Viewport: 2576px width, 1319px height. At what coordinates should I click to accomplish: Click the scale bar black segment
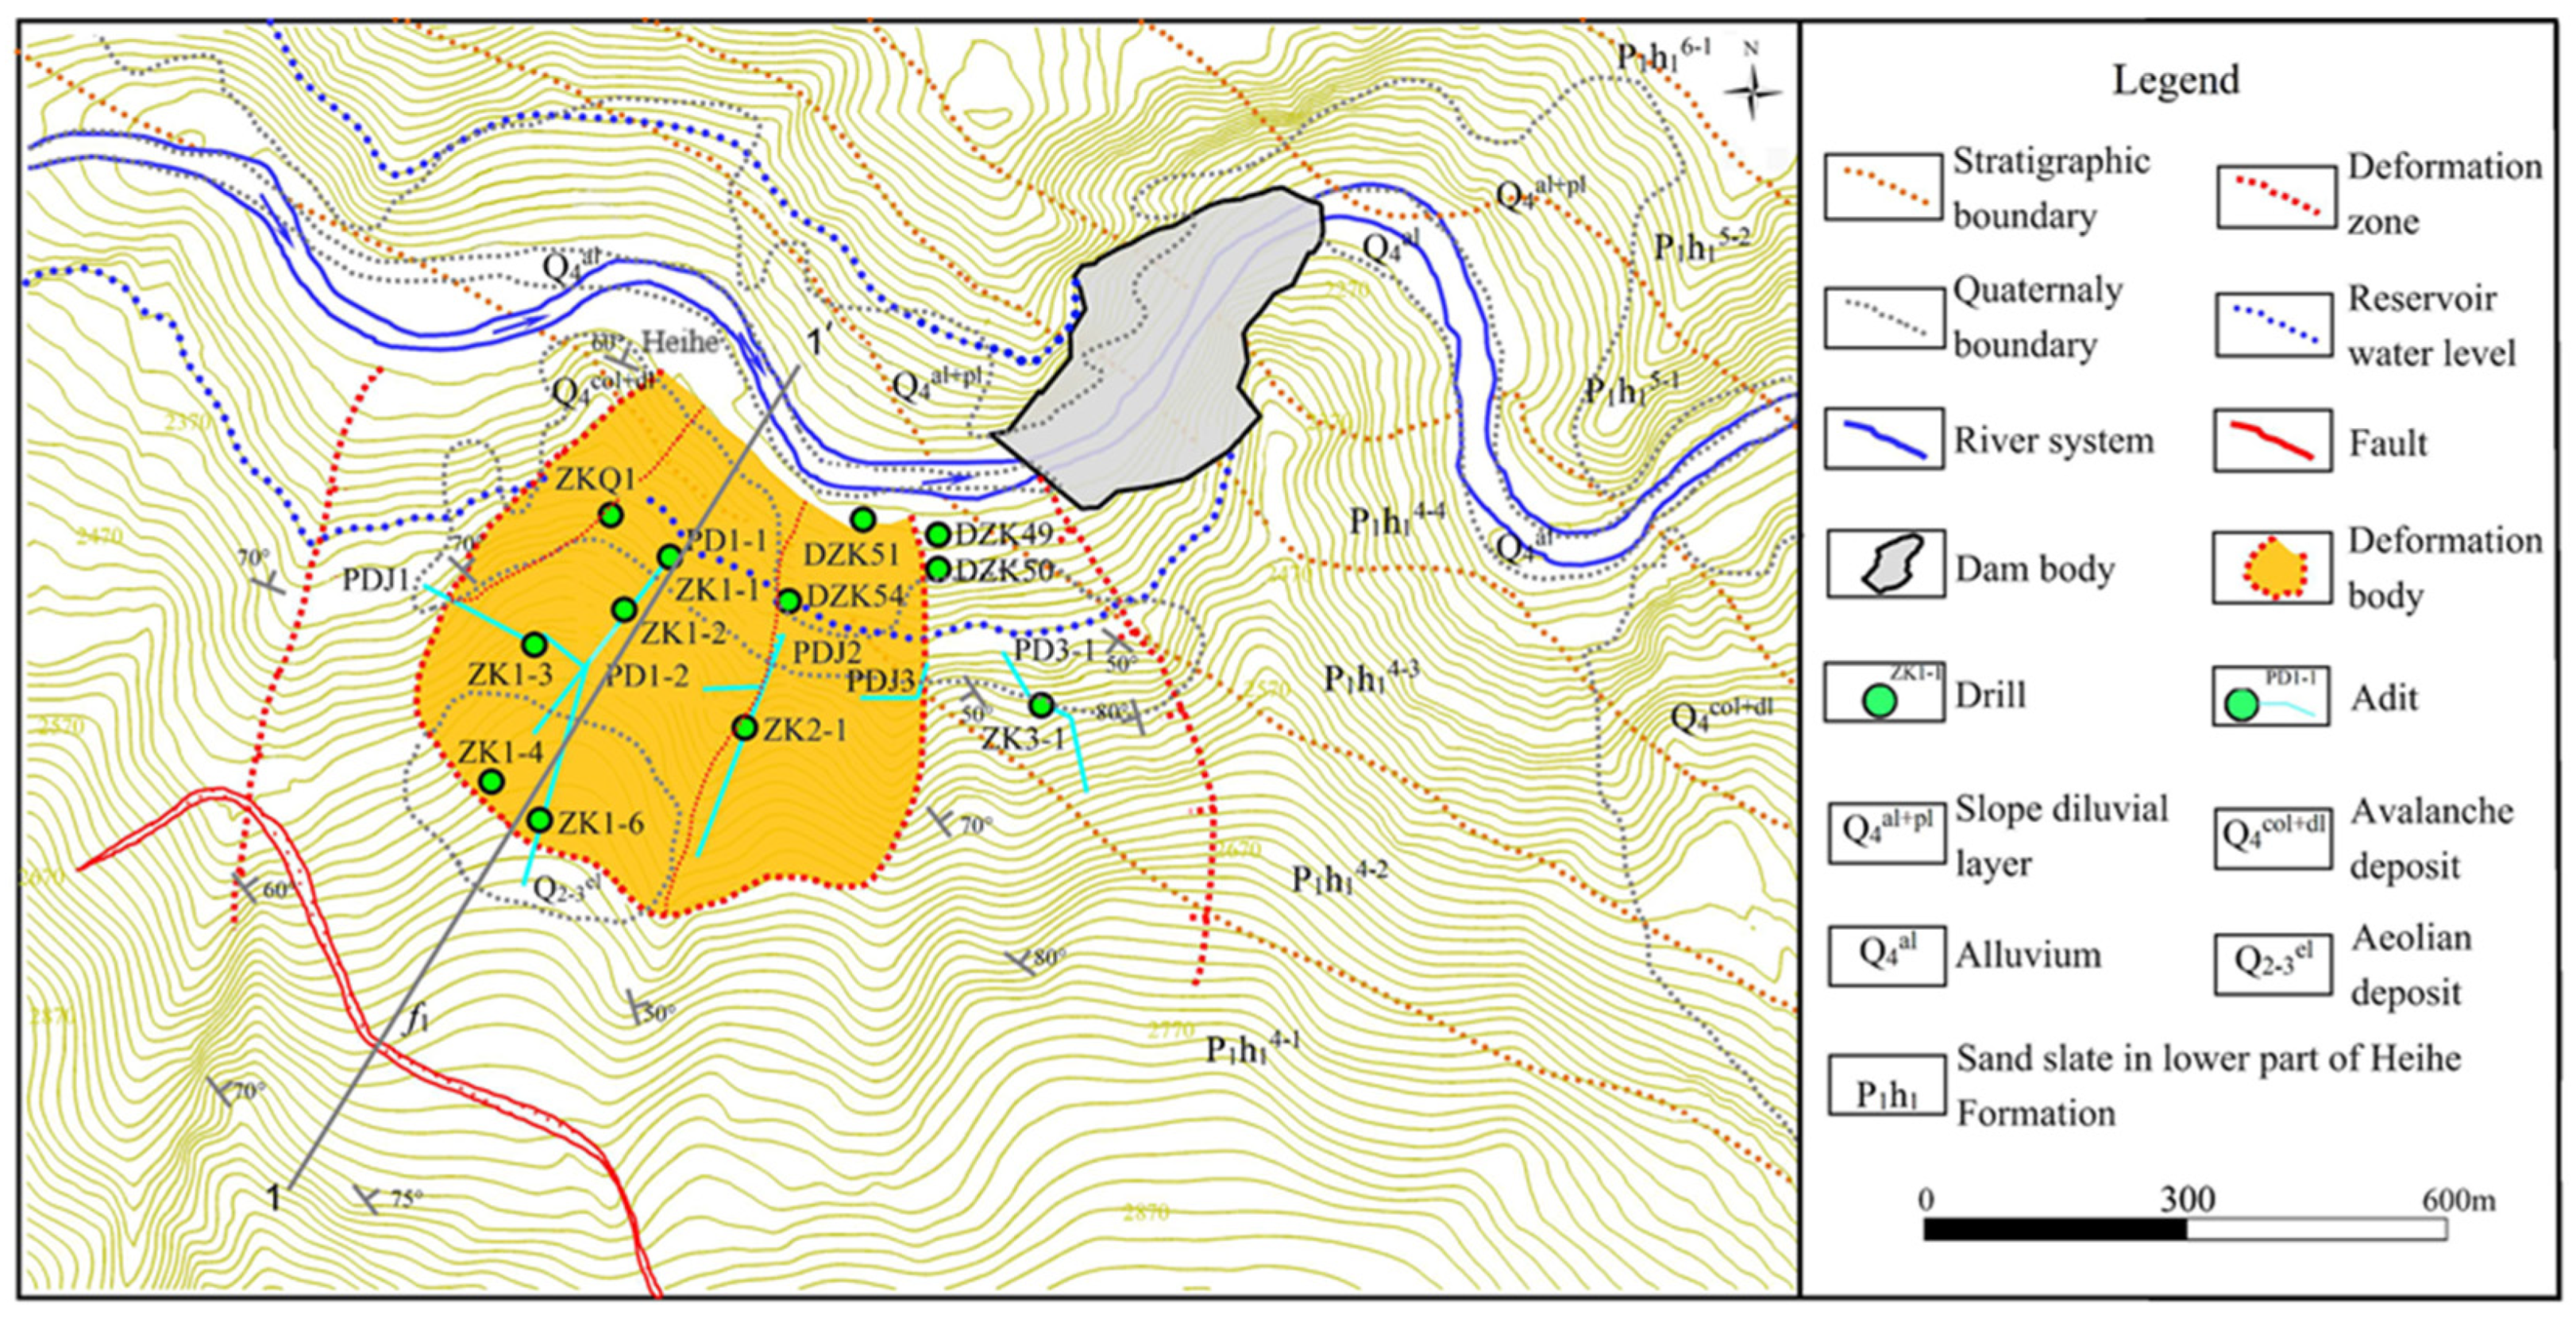(2055, 1229)
